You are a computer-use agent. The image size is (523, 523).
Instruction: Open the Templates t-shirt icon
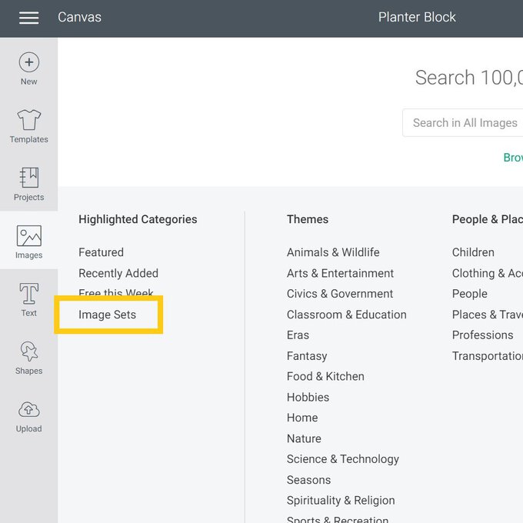28,121
